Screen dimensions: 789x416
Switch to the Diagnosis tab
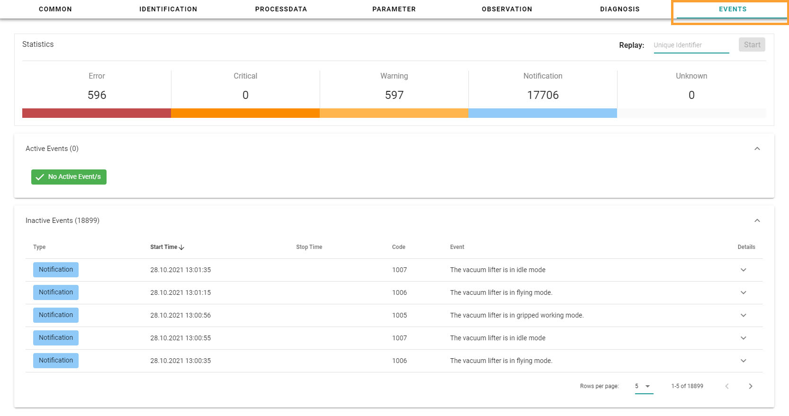tap(619, 9)
